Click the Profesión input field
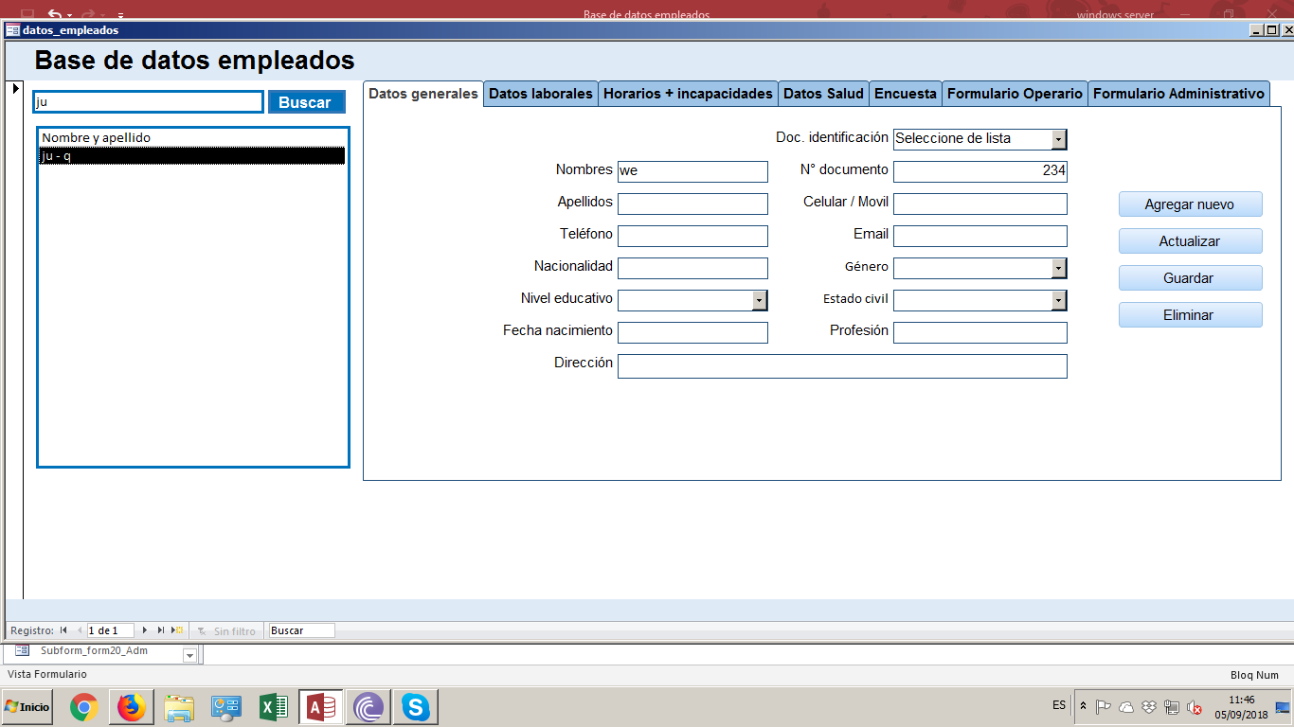Screen dimensions: 1294x727 click(x=980, y=332)
